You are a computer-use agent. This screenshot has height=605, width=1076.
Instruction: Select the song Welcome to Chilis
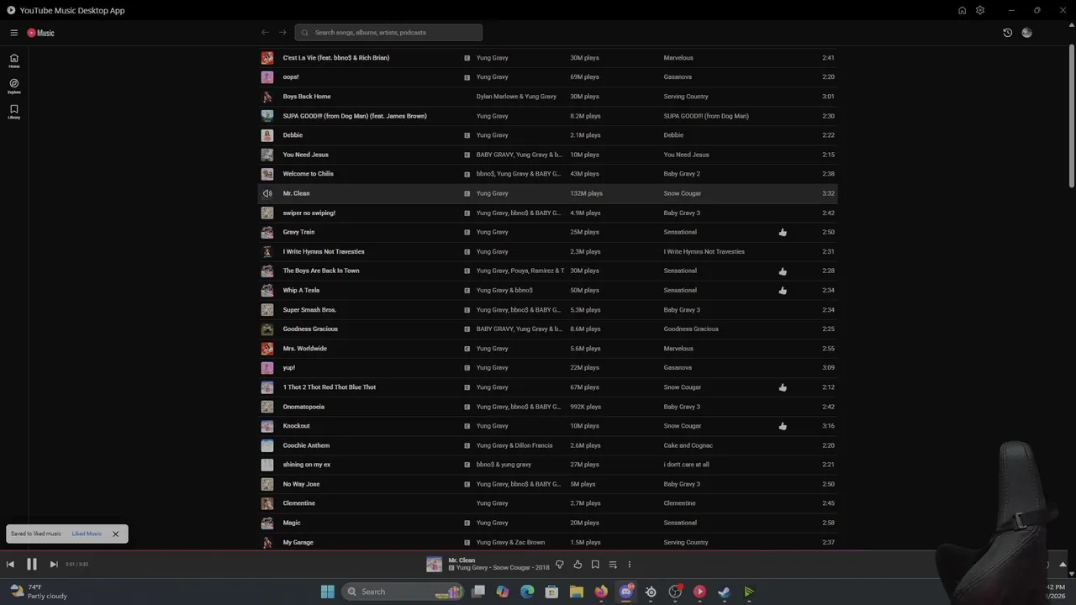click(309, 174)
